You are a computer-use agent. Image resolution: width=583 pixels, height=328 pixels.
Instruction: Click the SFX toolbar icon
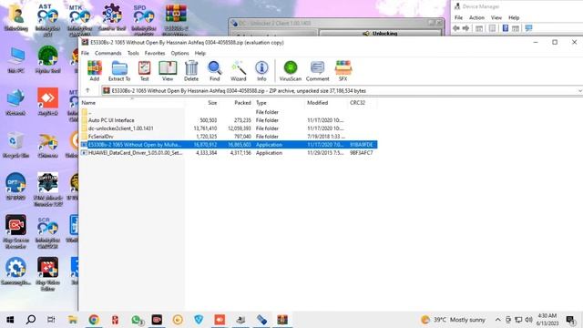343,71
